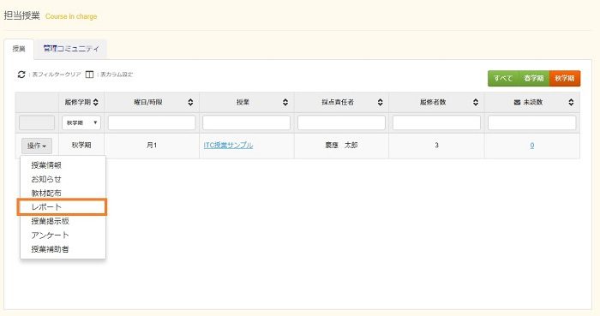
Task: Choose アンケート in the 操作 menu
Action: click(x=50, y=235)
